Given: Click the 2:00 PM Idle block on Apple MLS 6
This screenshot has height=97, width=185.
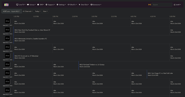Looking at the screenshot, I should pos(65,65).
